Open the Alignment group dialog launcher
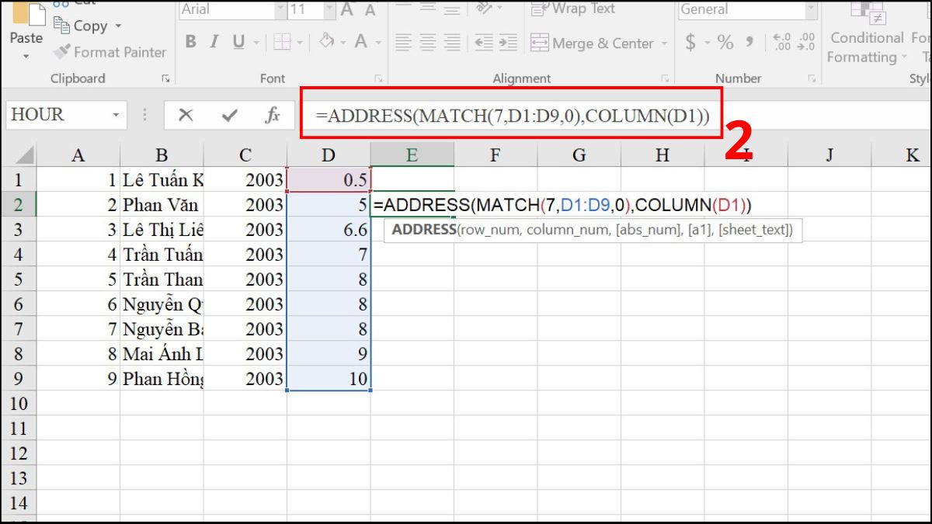 [x=664, y=78]
